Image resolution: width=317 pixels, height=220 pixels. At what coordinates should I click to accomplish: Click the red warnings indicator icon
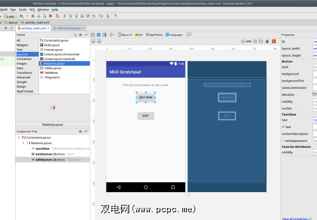274,42
